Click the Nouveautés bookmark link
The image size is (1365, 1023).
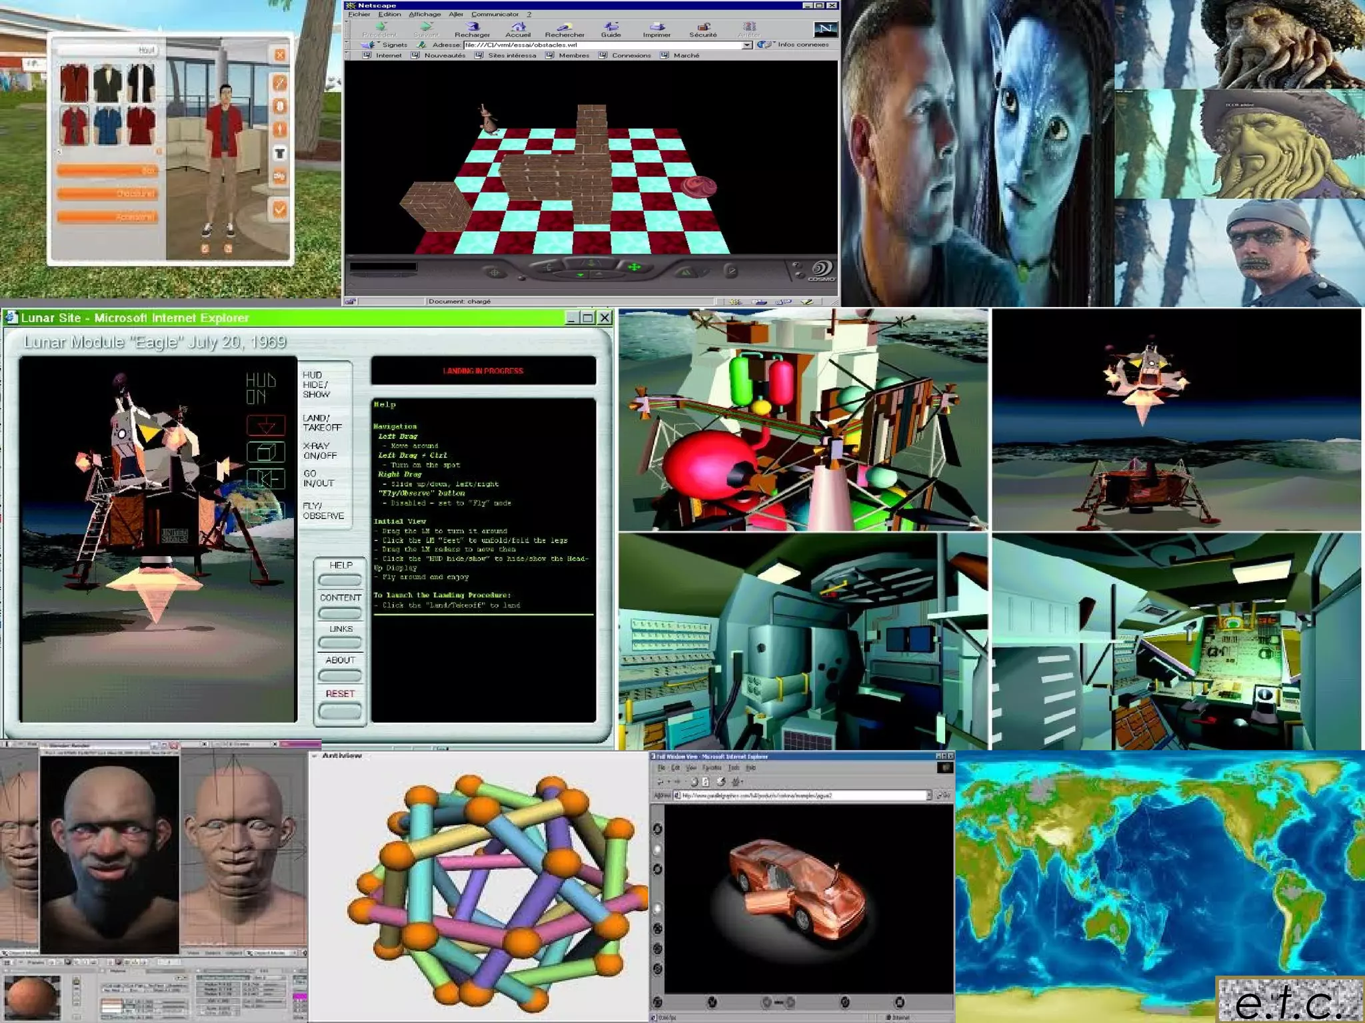click(x=444, y=55)
